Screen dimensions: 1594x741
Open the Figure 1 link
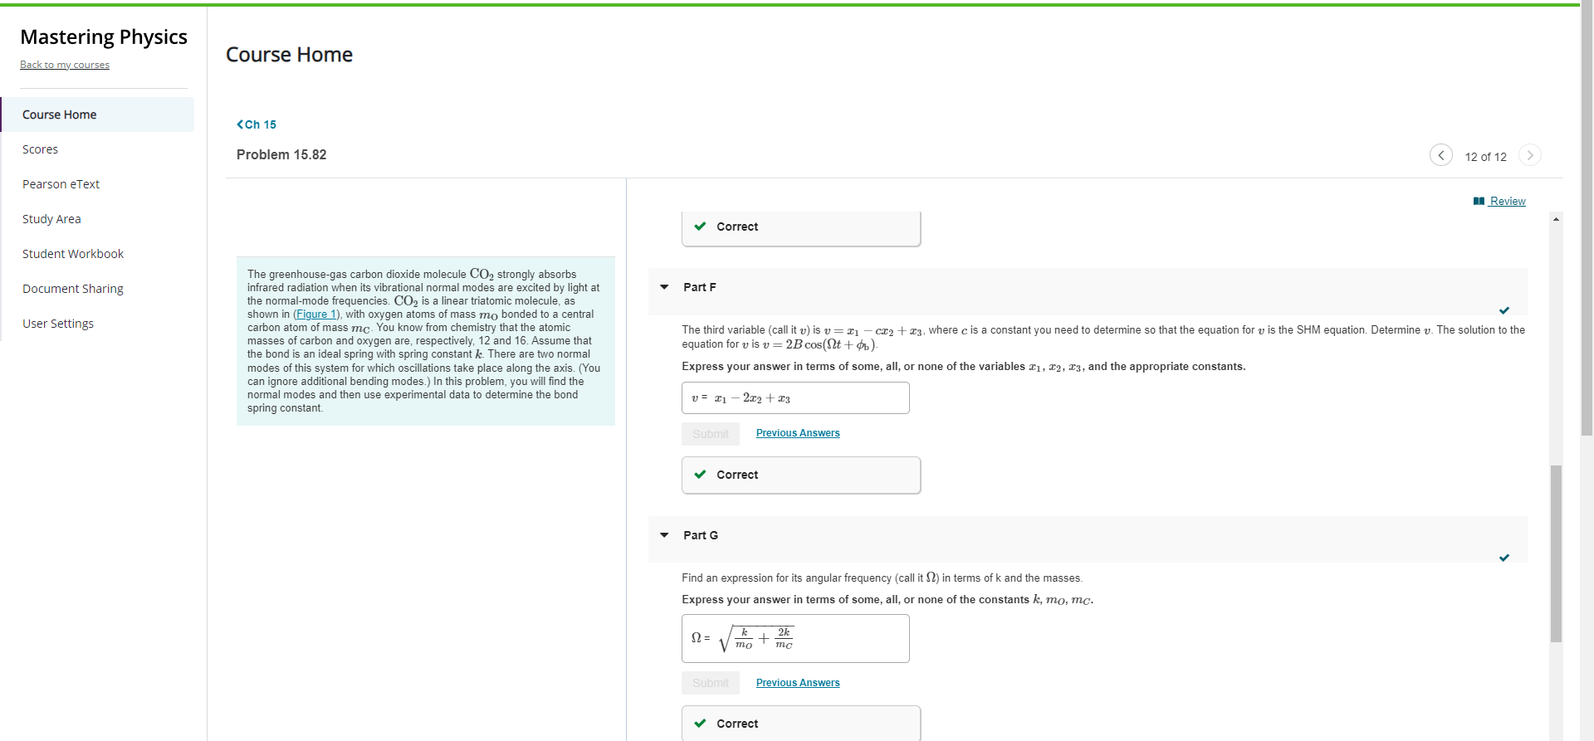click(x=316, y=314)
